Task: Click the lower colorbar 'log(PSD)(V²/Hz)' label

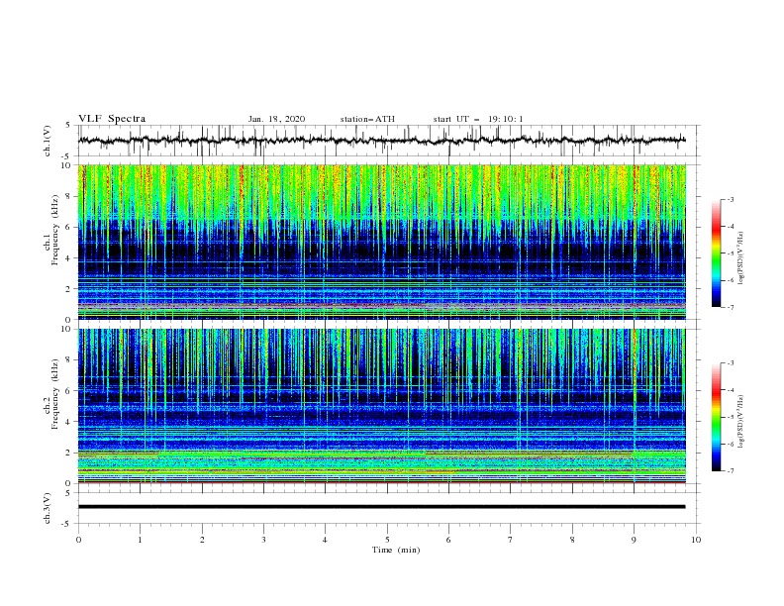Action: 741,421
